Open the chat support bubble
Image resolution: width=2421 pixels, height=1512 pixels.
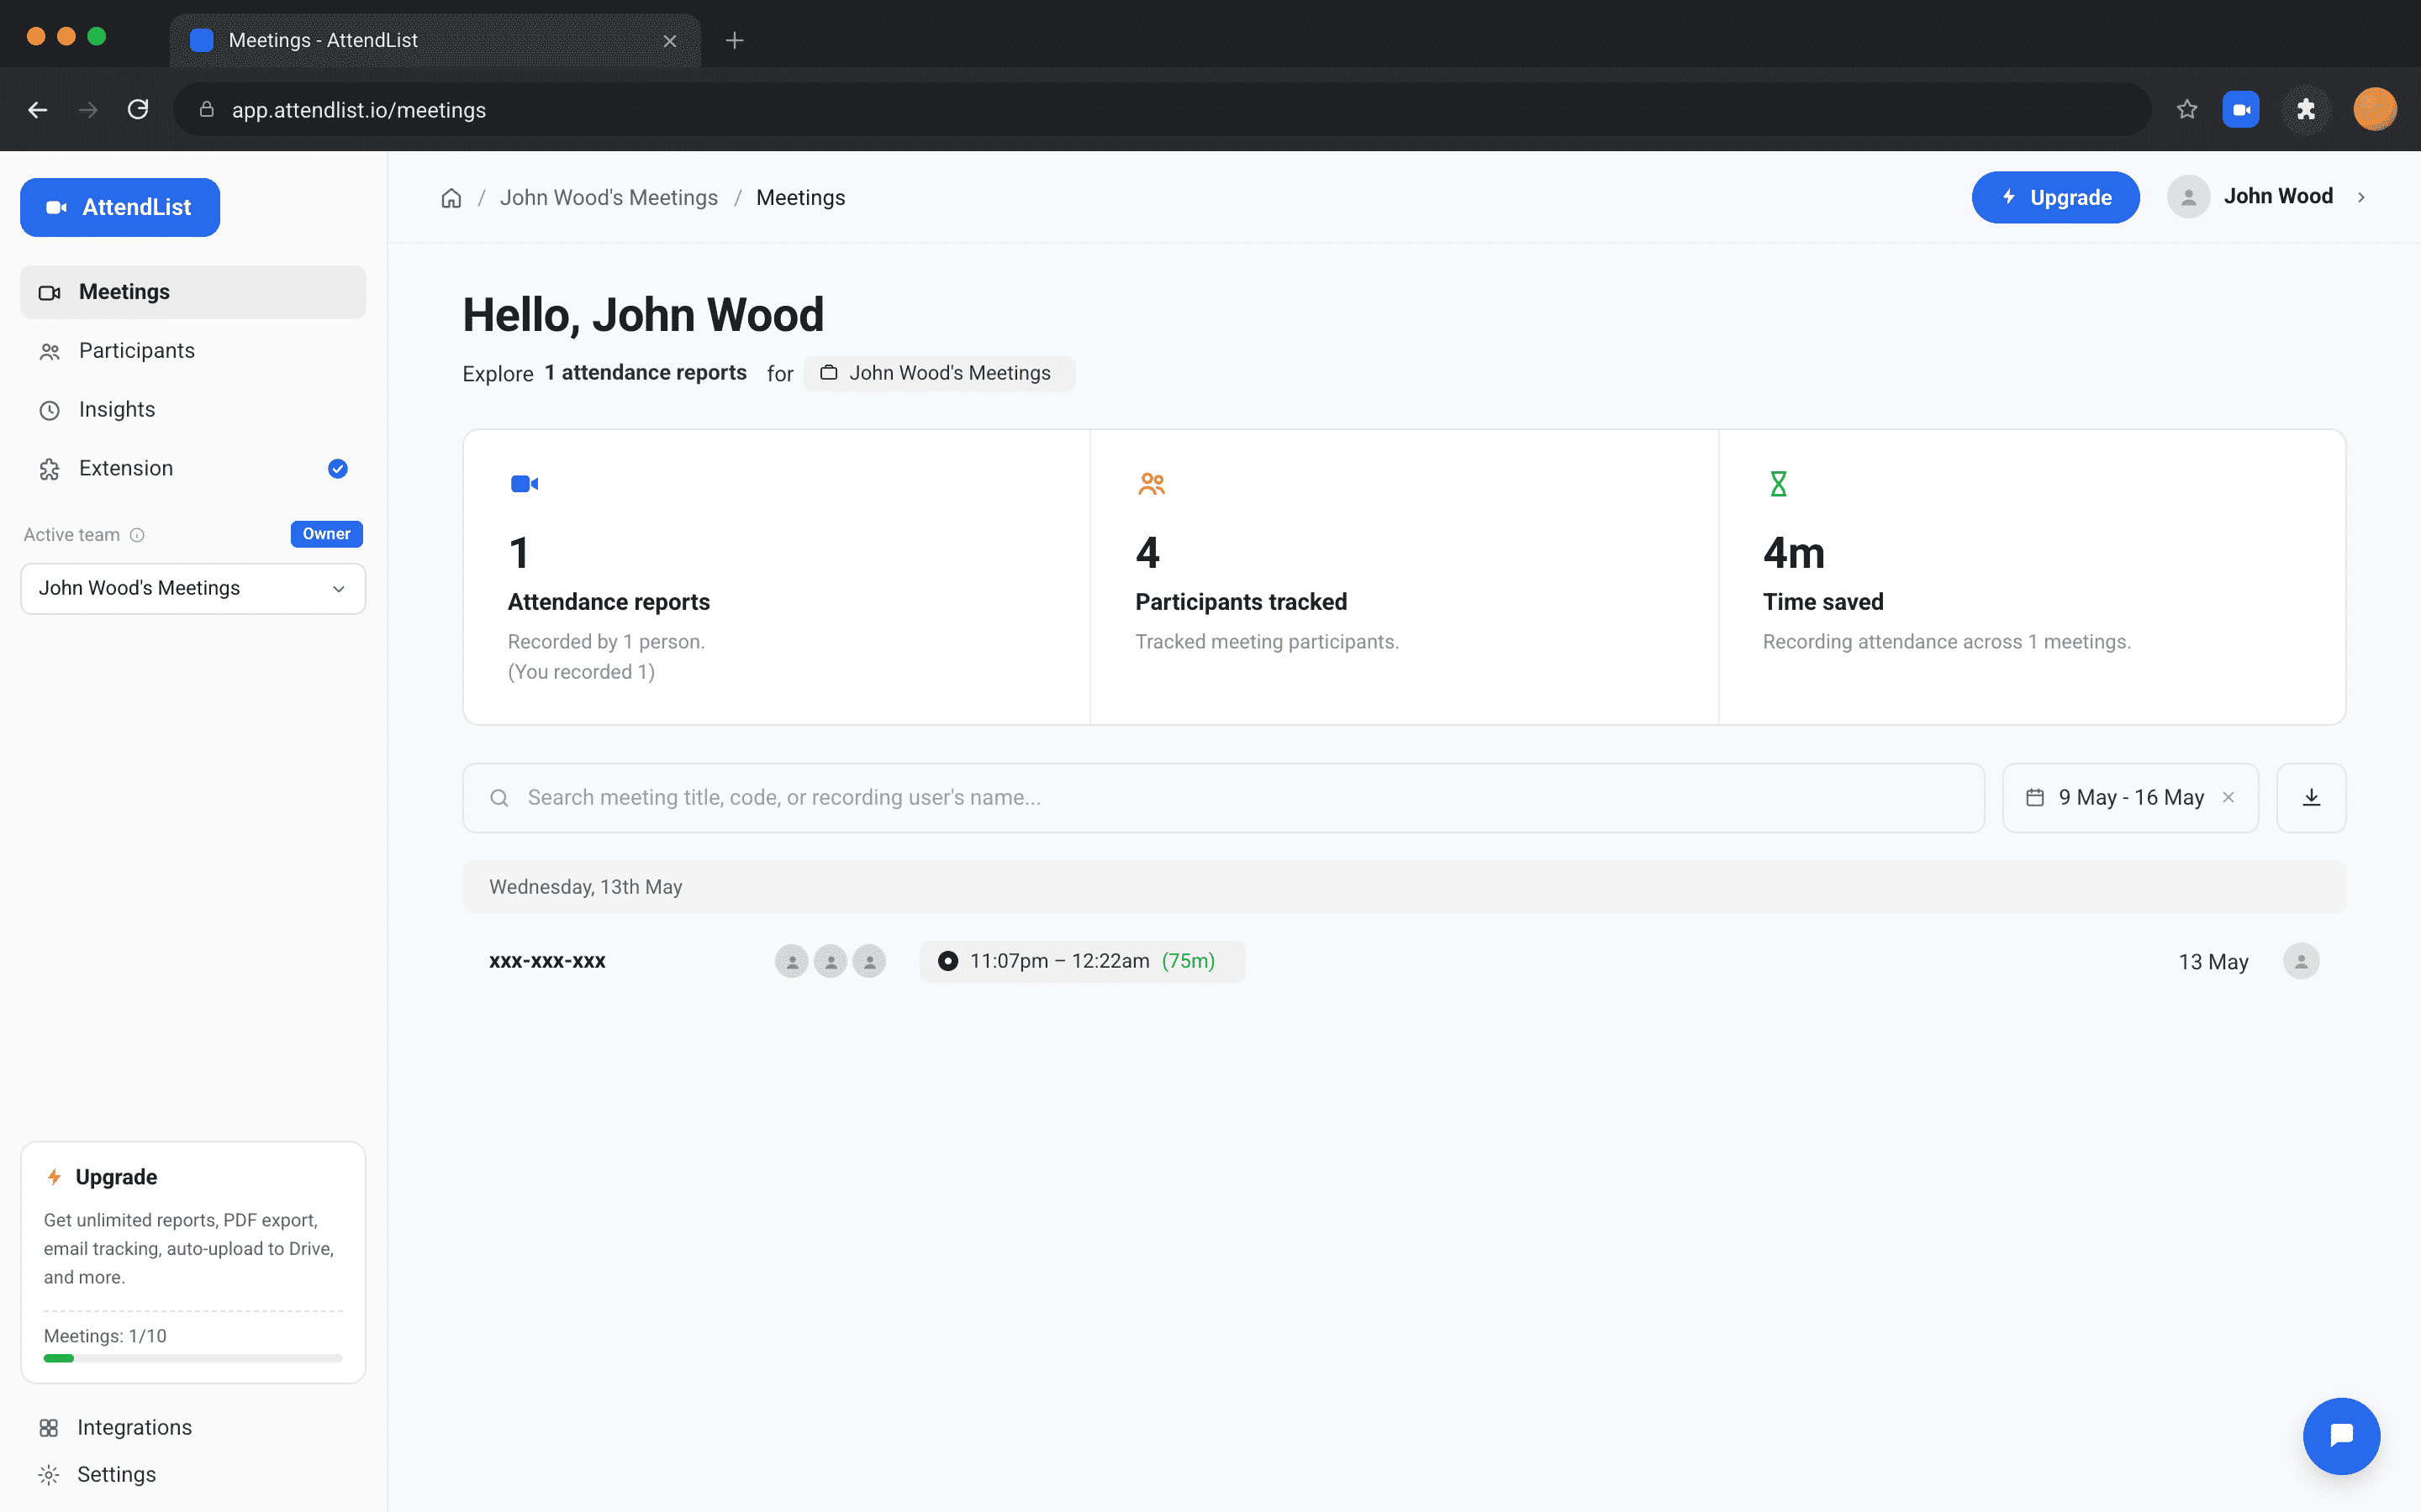point(2341,1436)
